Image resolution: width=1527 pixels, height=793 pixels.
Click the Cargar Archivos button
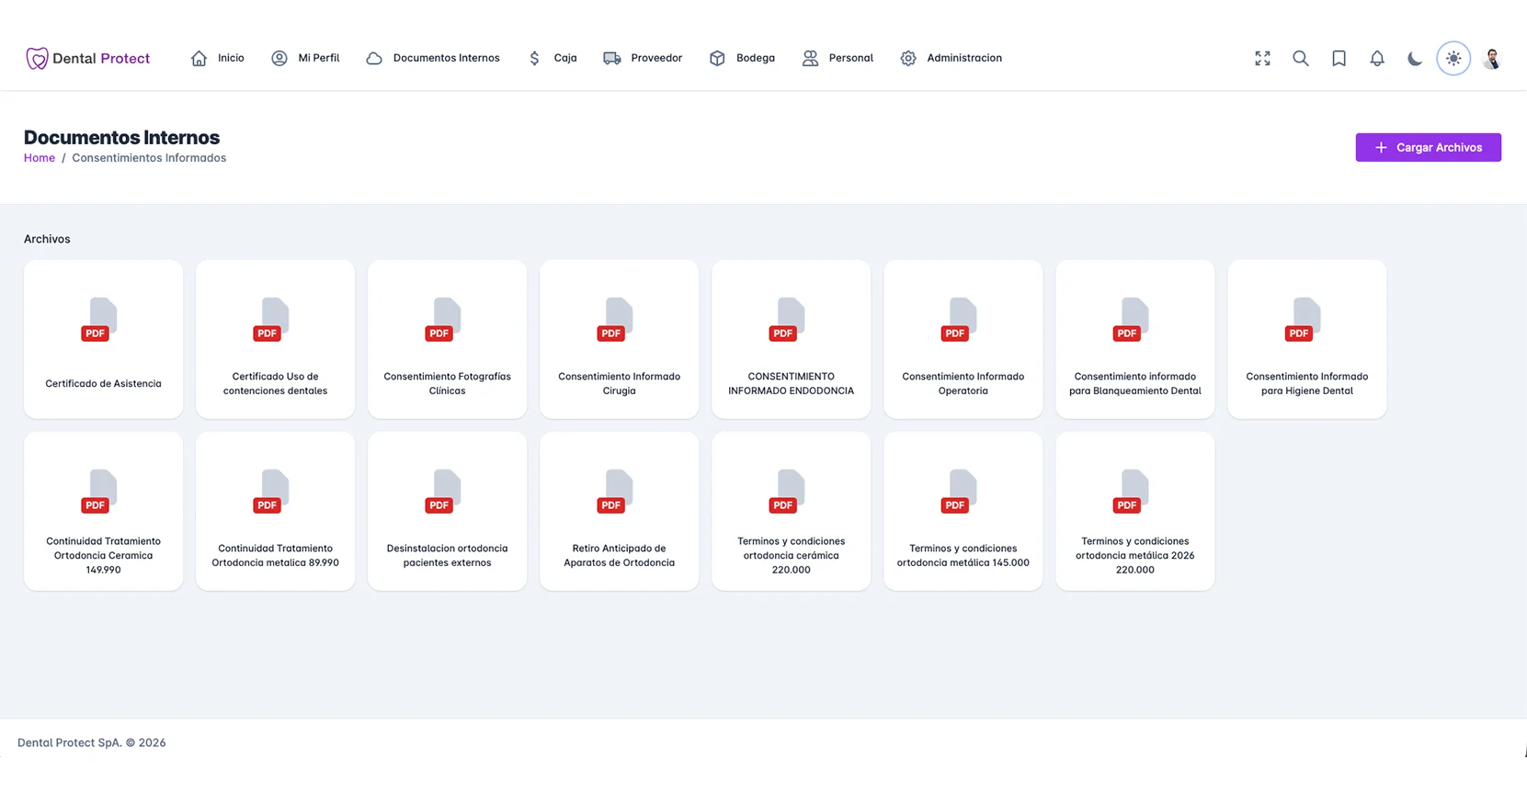1428,147
